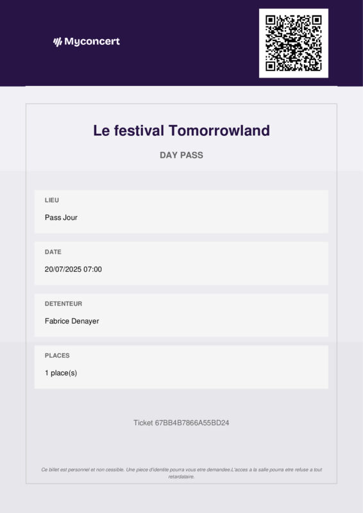This screenshot has height=513, width=363.
Task: Click the word retardataire in the footer
Action: [181, 476]
